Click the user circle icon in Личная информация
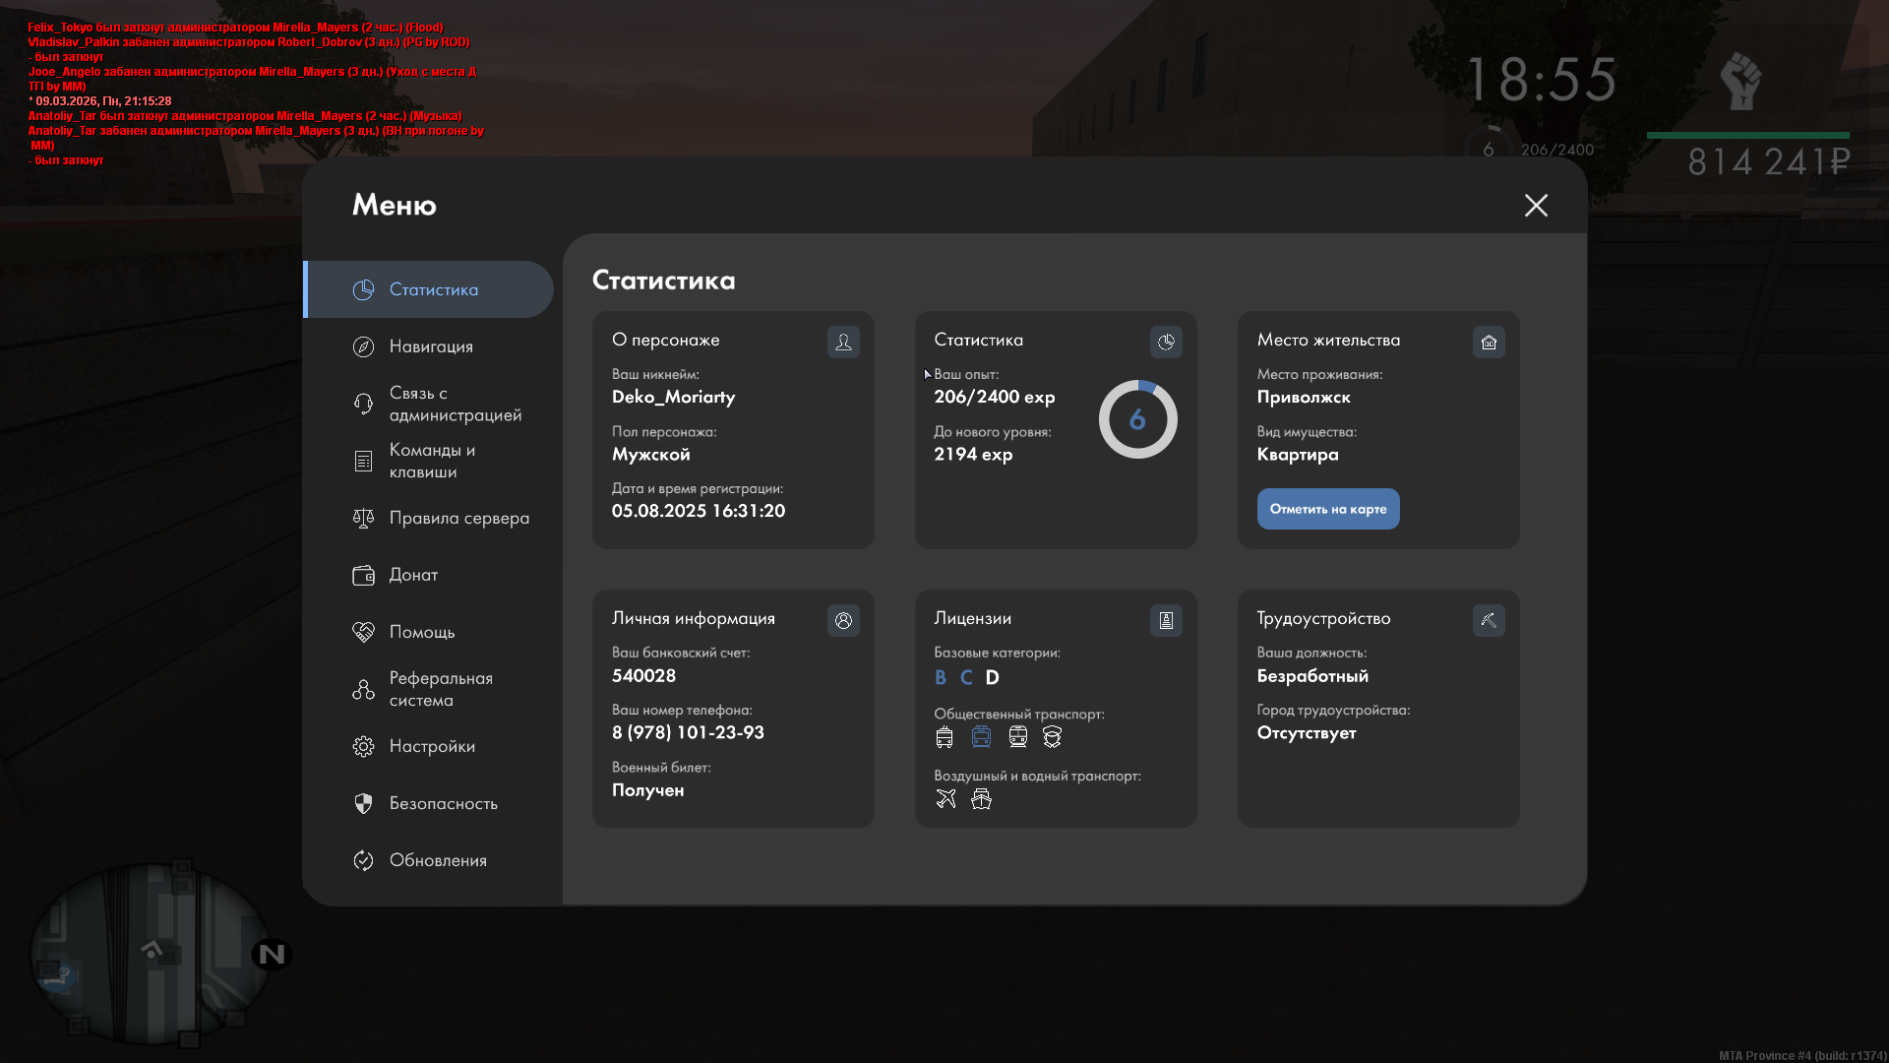This screenshot has height=1063, width=1889. 843,620
